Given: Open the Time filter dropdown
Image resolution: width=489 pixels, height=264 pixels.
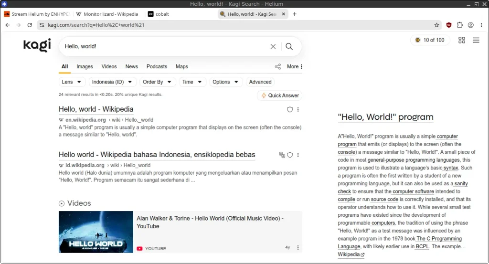Looking at the screenshot, I should click(x=192, y=82).
